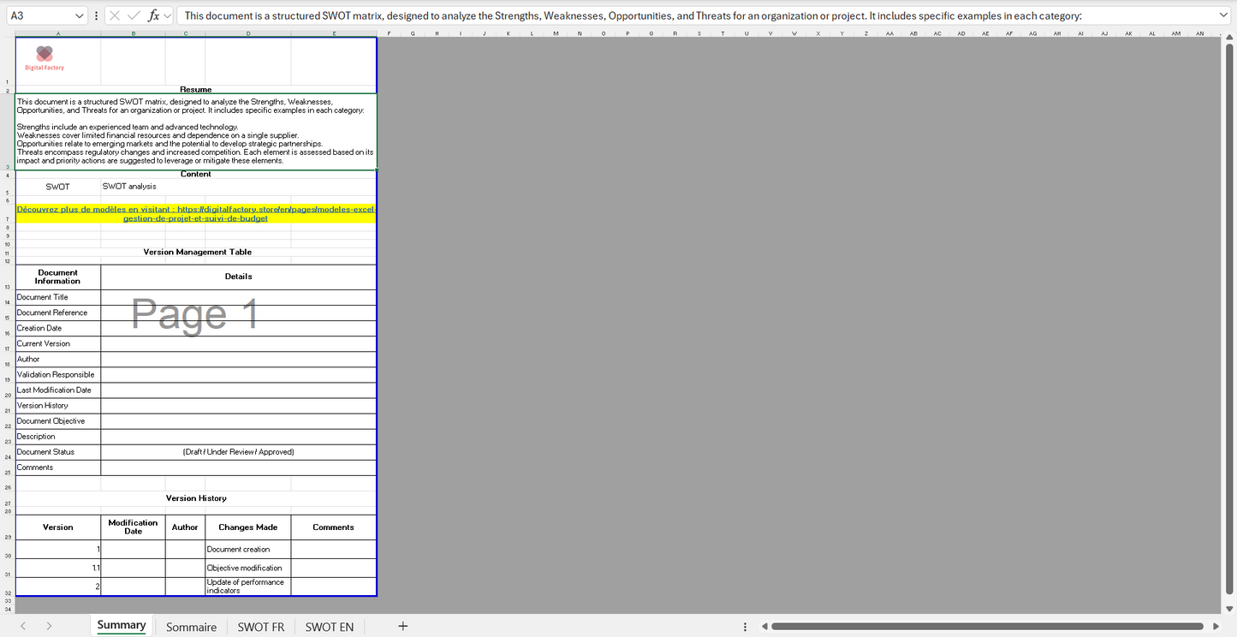Click the vertical dots left of horizontal scrollbar

coord(745,627)
